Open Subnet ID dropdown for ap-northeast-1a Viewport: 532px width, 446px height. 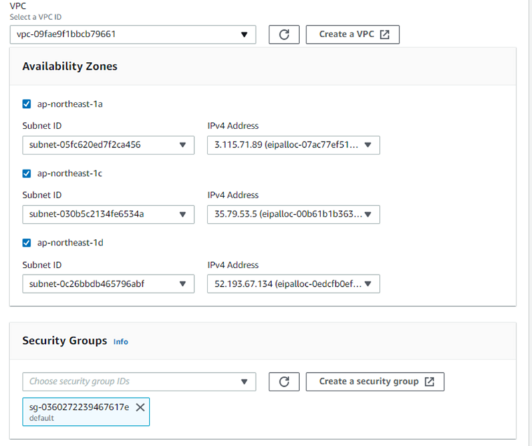(x=108, y=145)
